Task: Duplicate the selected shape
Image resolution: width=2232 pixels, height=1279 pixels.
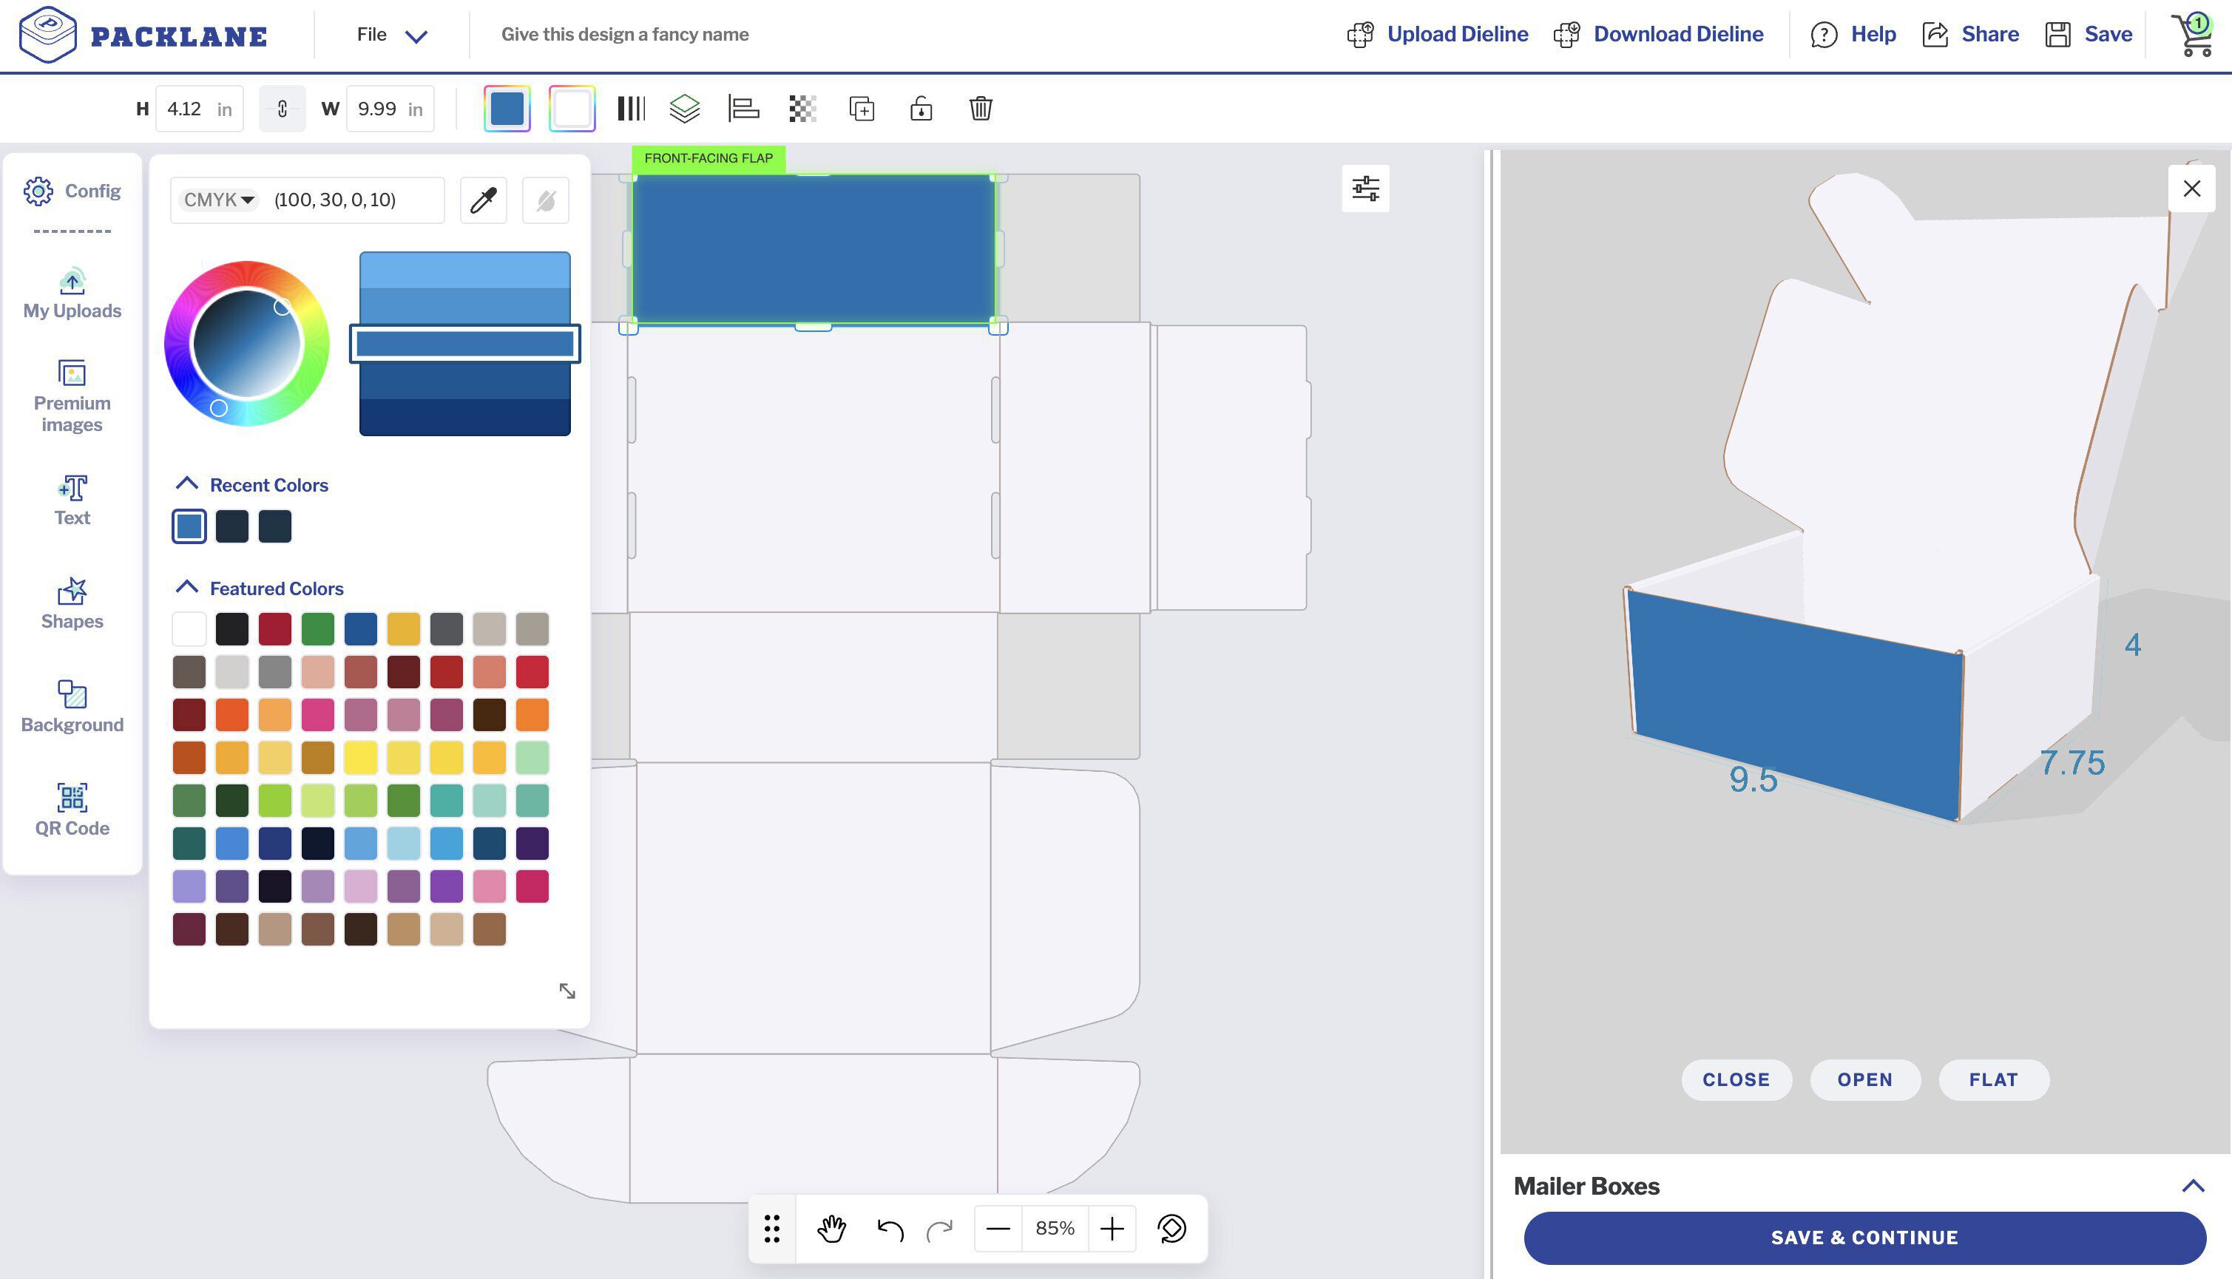Action: point(862,109)
